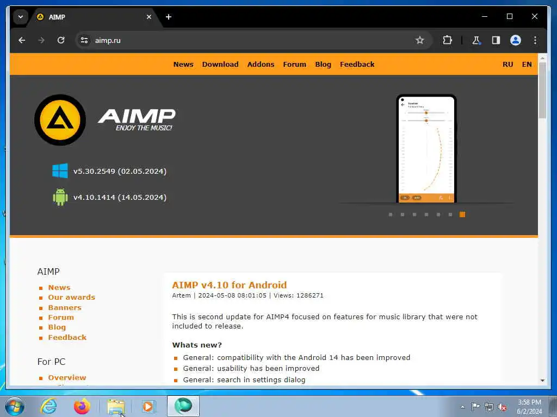557x417 pixels.
Task: Select the second slideshow dot
Action: pyautogui.click(x=403, y=214)
